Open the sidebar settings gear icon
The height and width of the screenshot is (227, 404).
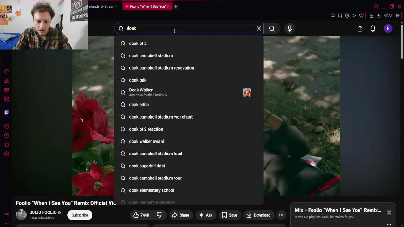6,154
